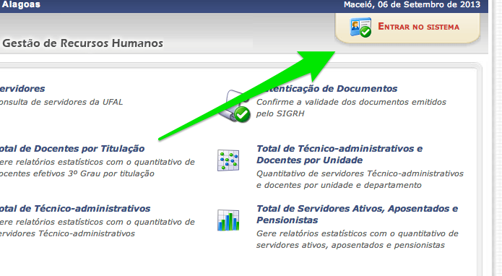502x276 pixels.
Task: Open Total de Servidores Ativos, Aposentados e Pensionistas
Action: pyautogui.click(x=358, y=214)
